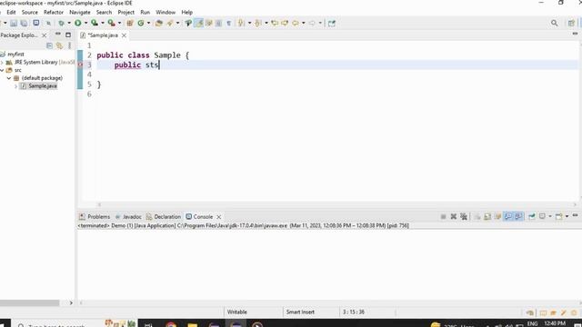582x327 pixels.
Task: Click error marker on line 3
Action: pos(80,64)
